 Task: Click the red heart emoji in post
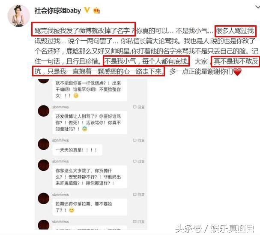click(x=237, y=72)
